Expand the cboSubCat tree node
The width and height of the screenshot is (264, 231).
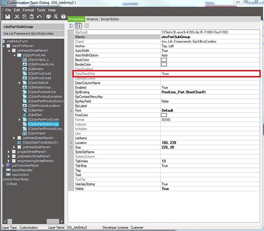pyautogui.click(x=19, y=83)
